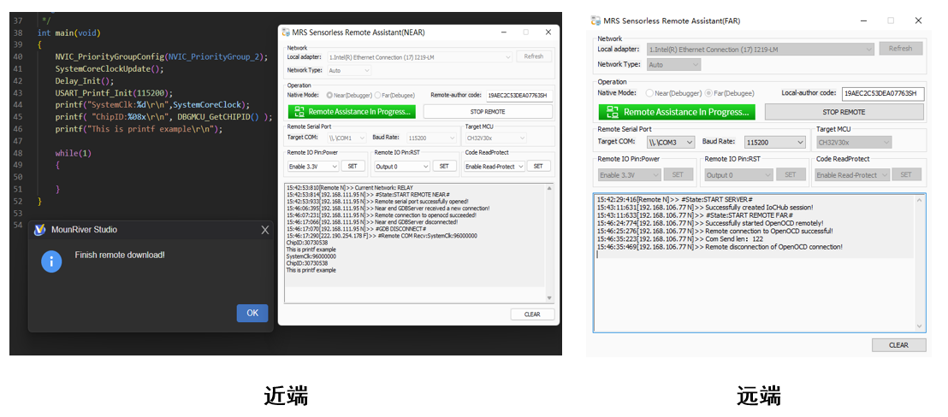Image resolution: width=948 pixels, height=417 pixels.
Task: Open Enable 3.3V power dropdown in NEAR window
Action: (x=313, y=166)
